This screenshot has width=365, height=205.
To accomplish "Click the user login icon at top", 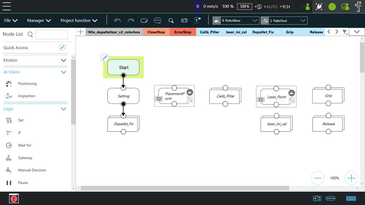I will [x=306, y=6].
